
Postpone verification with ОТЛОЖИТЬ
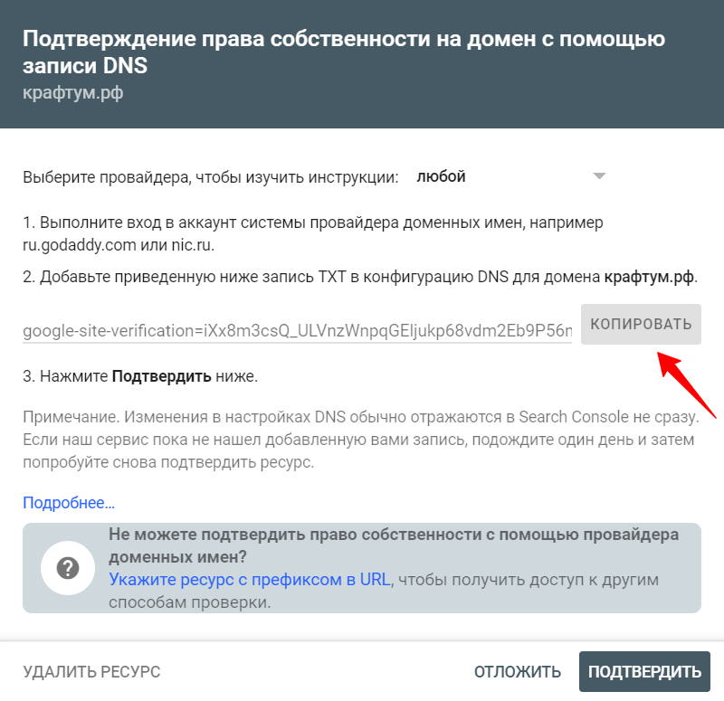click(x=517, y=672)
